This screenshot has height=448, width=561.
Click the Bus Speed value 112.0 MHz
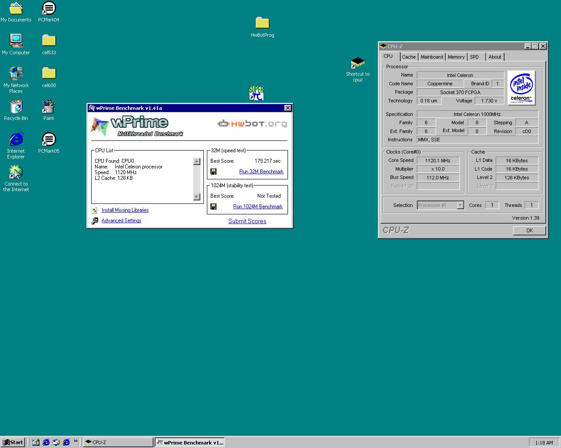(x=438, y=178)
